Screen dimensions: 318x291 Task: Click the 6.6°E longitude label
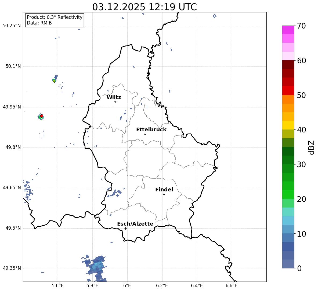click(232, 286)
